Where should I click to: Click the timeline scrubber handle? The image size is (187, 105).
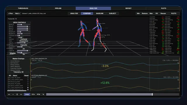(152, 94)
